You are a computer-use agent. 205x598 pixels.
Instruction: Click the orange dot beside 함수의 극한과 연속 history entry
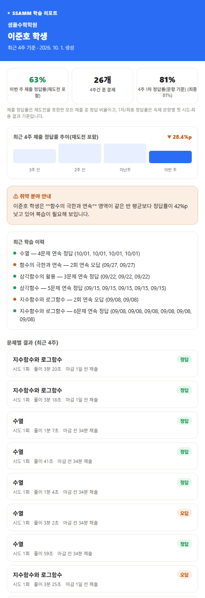click(15, 265)
